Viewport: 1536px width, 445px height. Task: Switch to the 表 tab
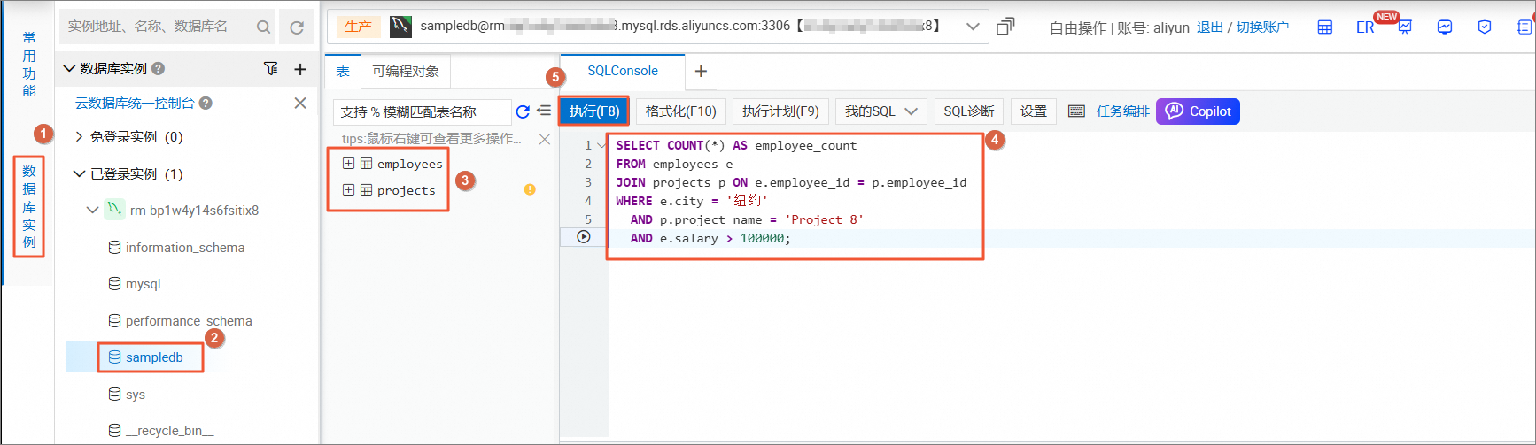point(343,72)
